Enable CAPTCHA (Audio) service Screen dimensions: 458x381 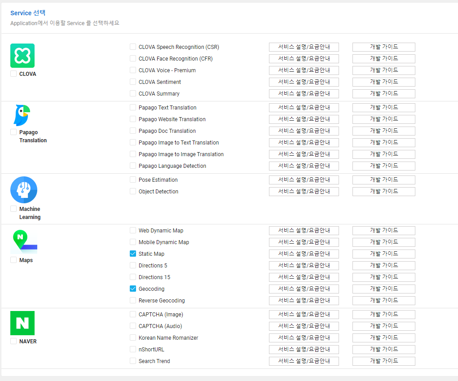(x=133, y=326)
